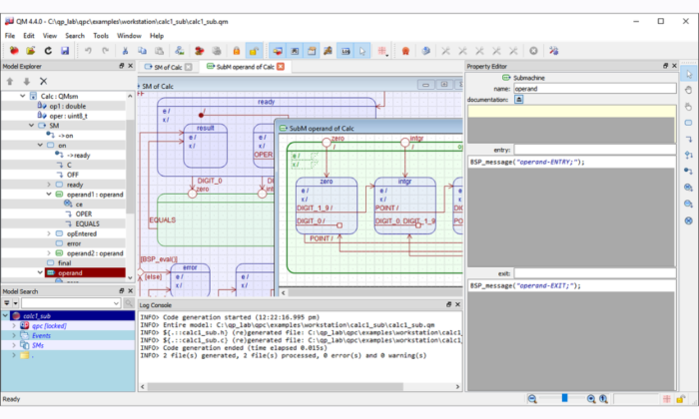The height and width of the screenshot is (419, 699).
Task: Click the documentation edit button in Property Editor
Action: click(x=519, y=100)
